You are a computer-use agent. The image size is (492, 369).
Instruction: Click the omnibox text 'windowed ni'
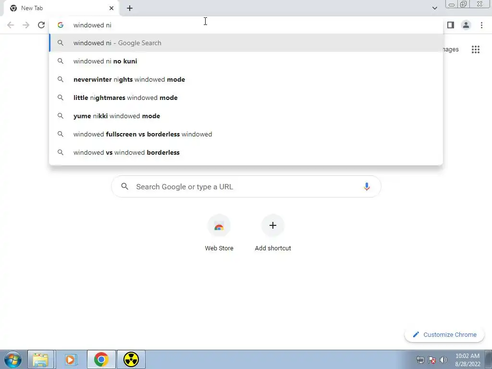[92, 25]
